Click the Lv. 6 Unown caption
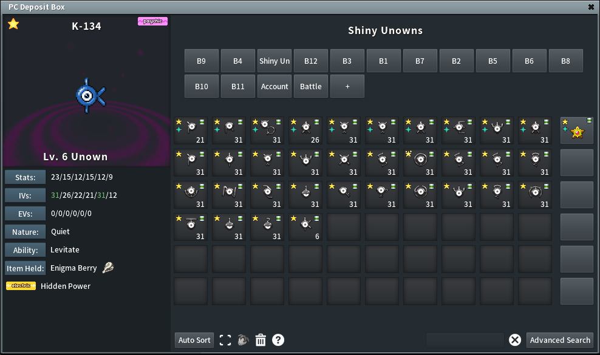The width and height of the screenshot is (600, 355). point(75,157)
